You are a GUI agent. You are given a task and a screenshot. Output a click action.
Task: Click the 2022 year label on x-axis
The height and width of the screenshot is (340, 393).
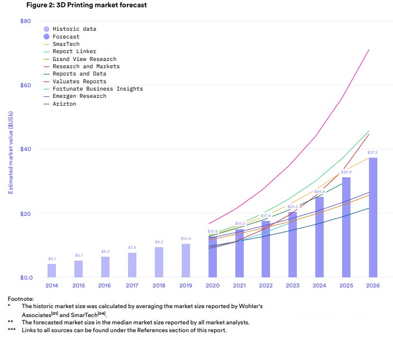click(266, 285)
